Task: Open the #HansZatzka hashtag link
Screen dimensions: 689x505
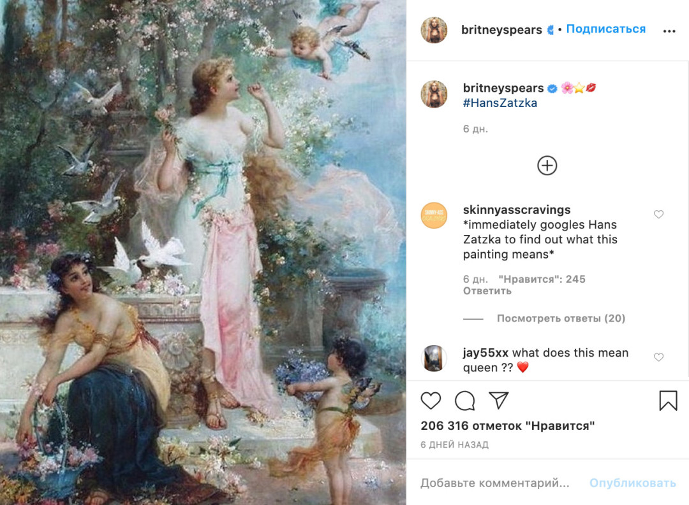Action: [500, 103]
